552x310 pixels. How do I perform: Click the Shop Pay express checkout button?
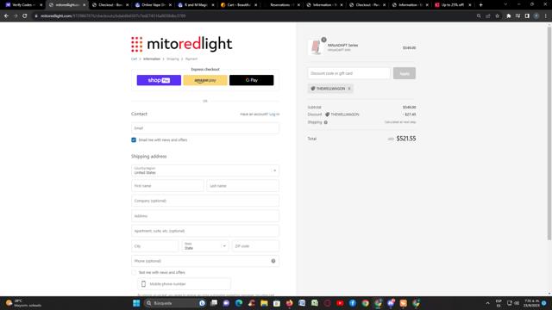(x=159, y=80)
